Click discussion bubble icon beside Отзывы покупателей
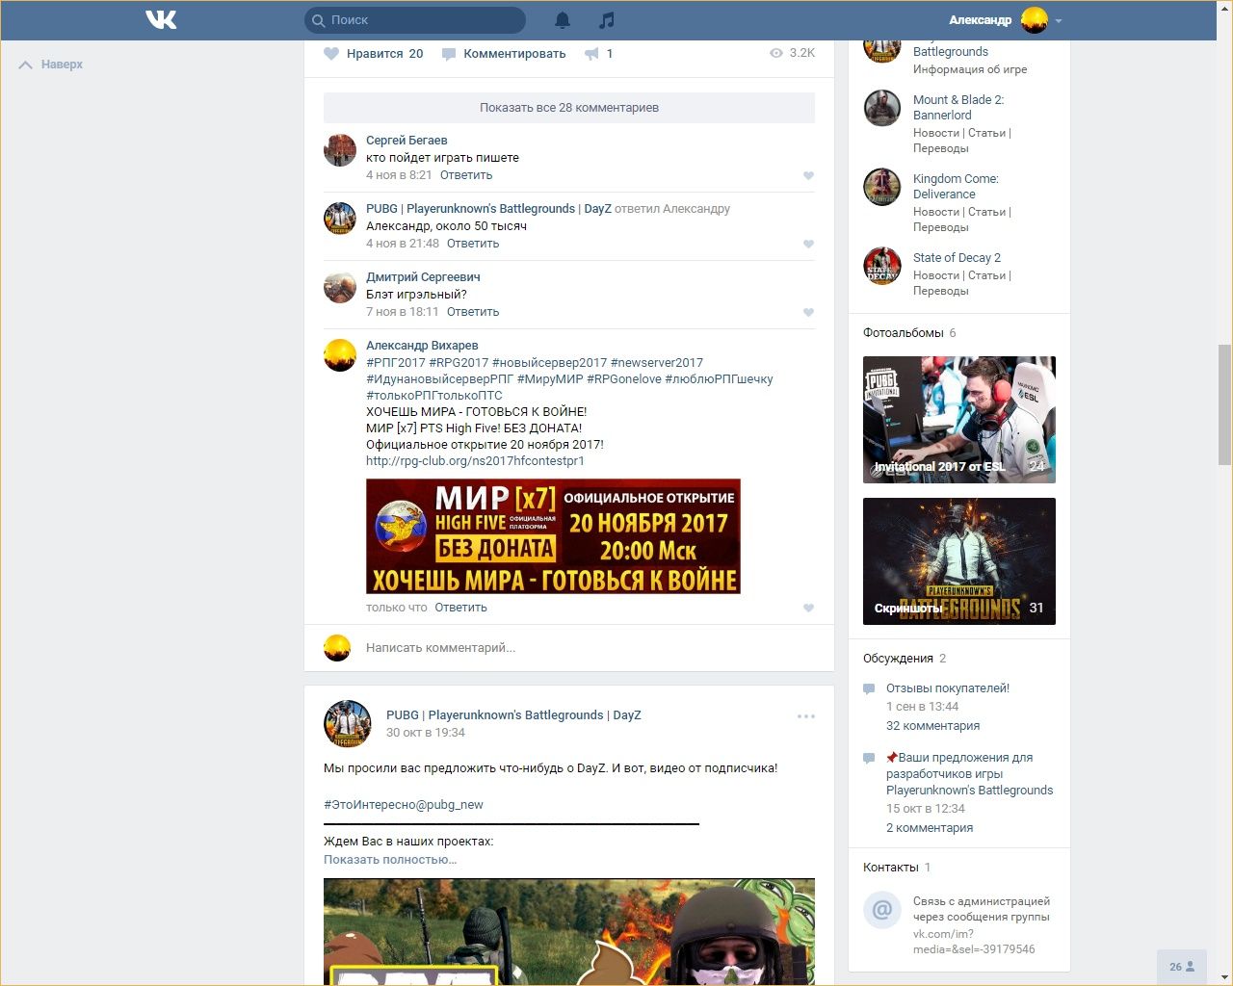Image resolution: width=1233 pixels, height=986 pixels. pos(869,689)
